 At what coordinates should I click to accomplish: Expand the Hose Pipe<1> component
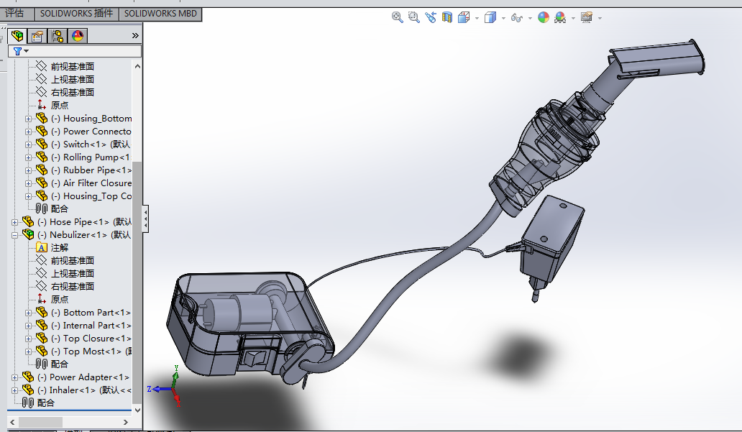coord(14,222)
